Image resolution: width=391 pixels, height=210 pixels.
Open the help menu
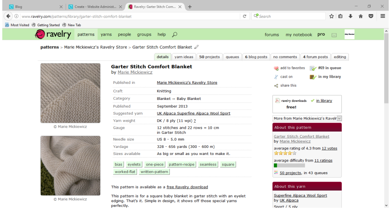point(161,34)
